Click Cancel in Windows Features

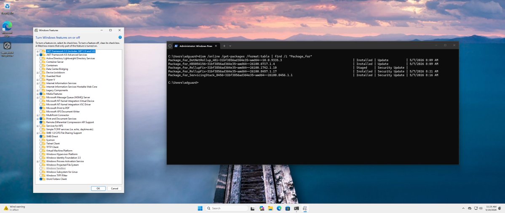115,189
